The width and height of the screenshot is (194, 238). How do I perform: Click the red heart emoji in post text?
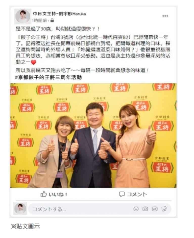click(x=34, y=62)
